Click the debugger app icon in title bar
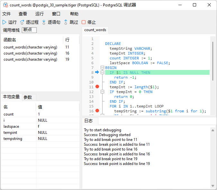 (x=5, y=5)
